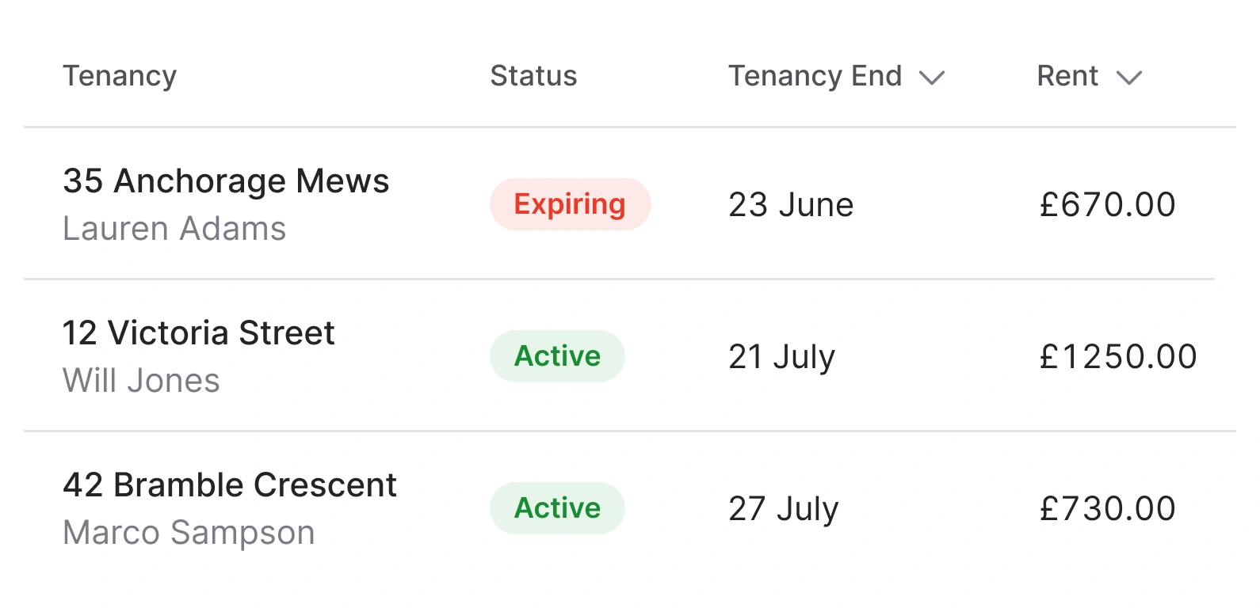Screen dimensions: 1260x608
Task: Click the £1250.00 rent amount
Action: (x=1117, y=357)
